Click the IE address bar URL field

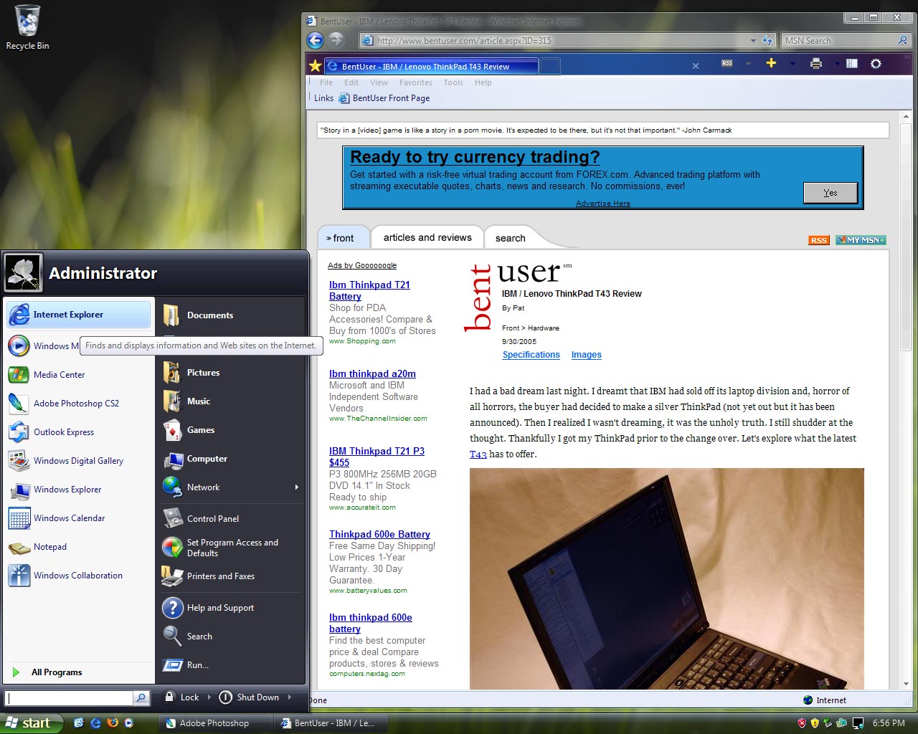pyautogui.click(x=559, y=41)
